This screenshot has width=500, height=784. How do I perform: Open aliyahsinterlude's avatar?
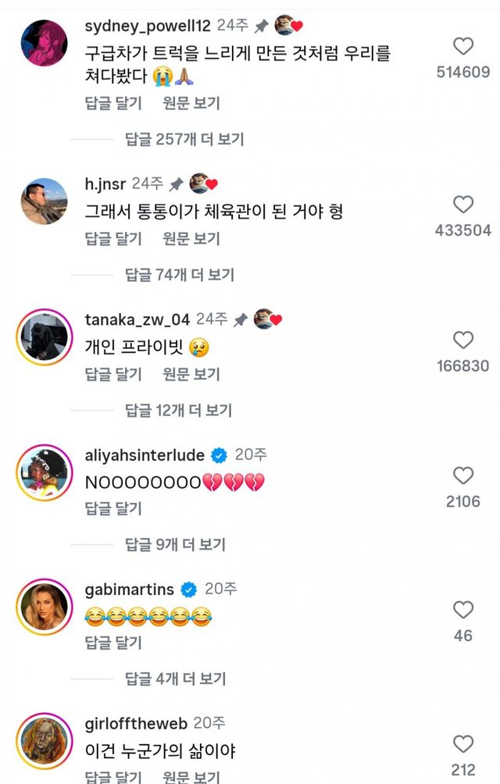click(44, 472)
